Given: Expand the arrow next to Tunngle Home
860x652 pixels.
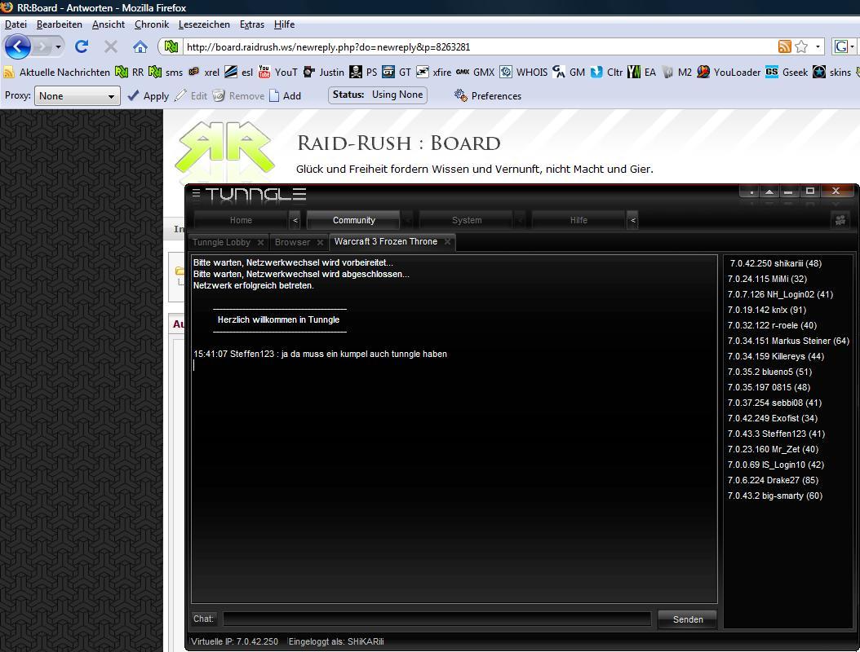Looking at the screenshot, I should [x=295, y=220].
